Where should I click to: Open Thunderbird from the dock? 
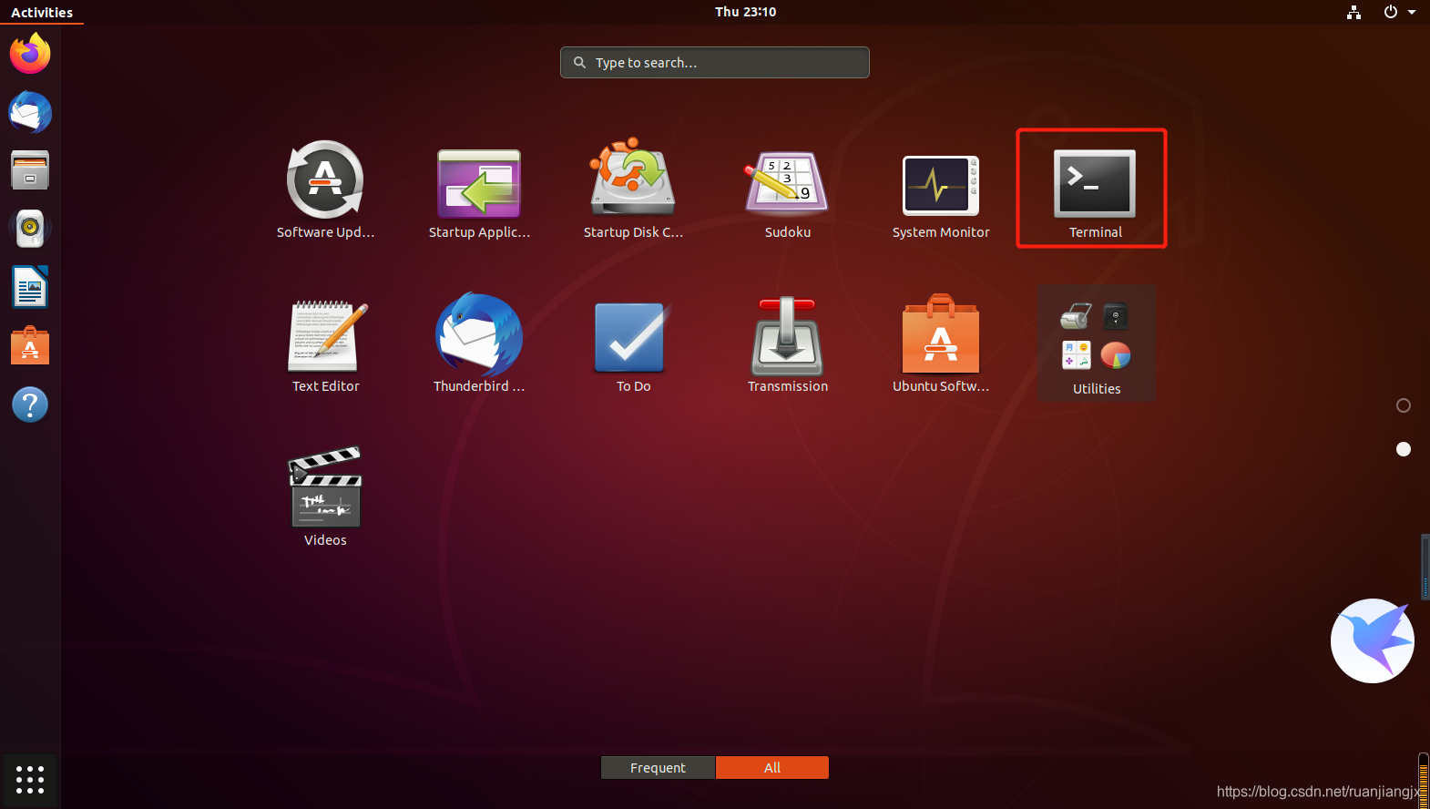tap(30, 112)
